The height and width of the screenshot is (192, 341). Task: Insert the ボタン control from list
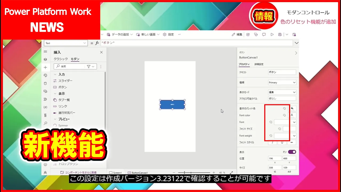click(60, 87)
